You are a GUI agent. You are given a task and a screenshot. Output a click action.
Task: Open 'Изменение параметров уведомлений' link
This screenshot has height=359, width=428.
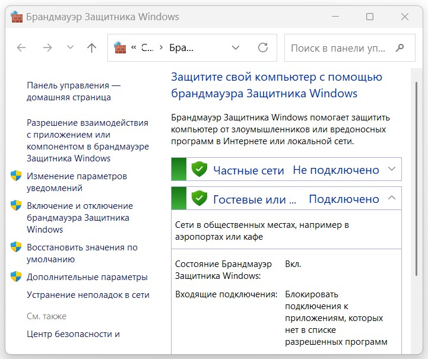77,182
